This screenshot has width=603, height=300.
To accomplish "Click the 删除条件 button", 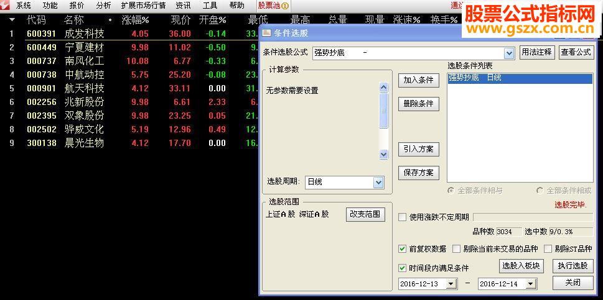I will (x=418, y=104).
